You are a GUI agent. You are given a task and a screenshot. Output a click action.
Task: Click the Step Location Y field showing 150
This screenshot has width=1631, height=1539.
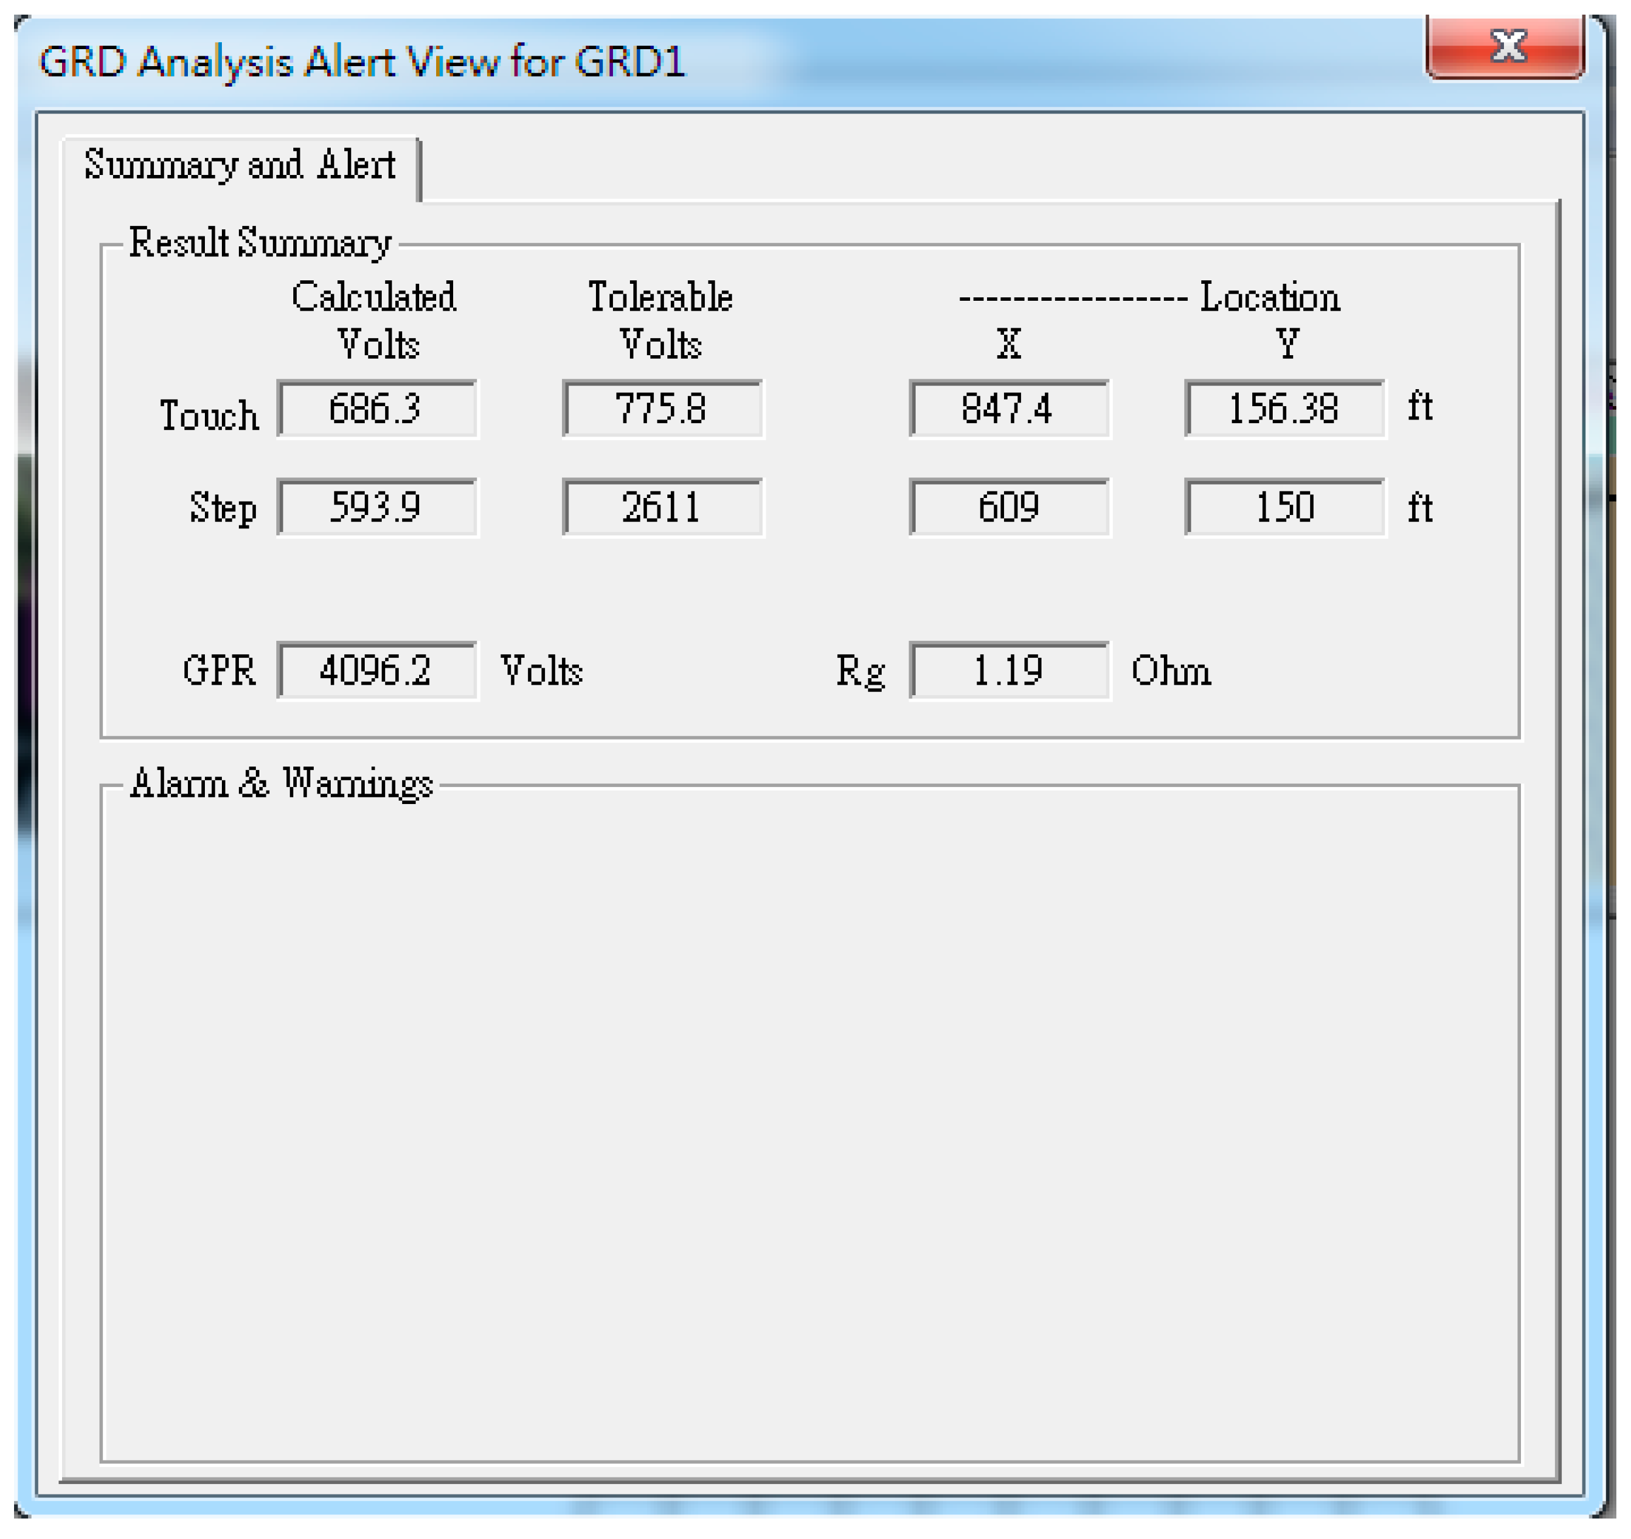click(x=1286, y=509)
